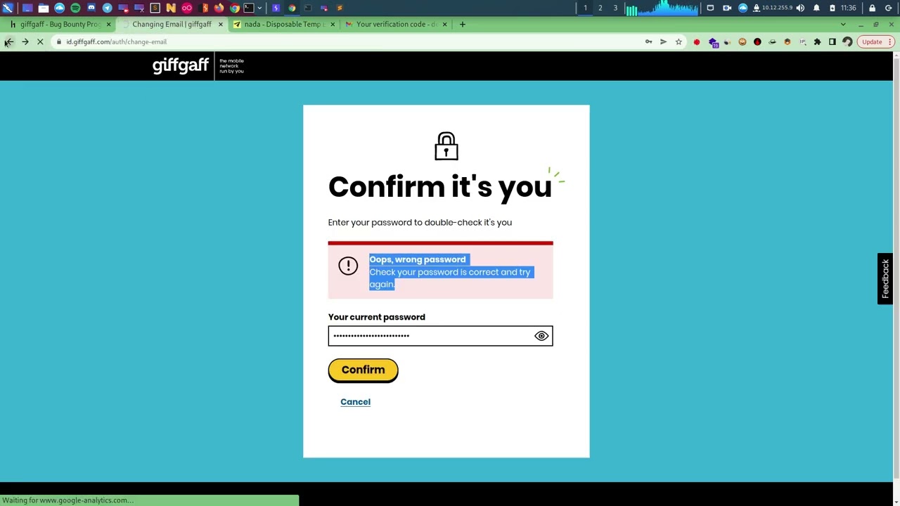
Task: Open the red circle browser extension
Action: pos(697,42)
